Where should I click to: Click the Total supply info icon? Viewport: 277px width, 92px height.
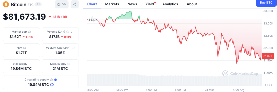[x=30, y=64]
